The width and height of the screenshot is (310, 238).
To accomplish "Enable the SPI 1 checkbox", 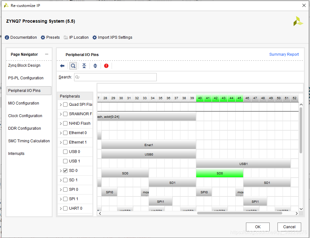I will point(65,199).
